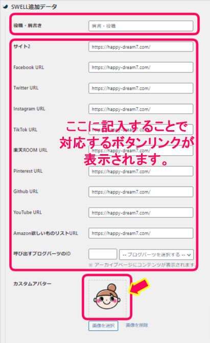Click the 楽天ROOM URL label
The height and width of the screenshot is (343, 210).
(31, 150)
